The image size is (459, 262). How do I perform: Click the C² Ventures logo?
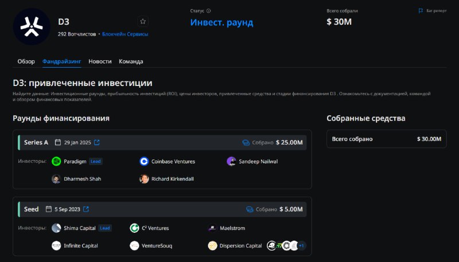tap(134, 228)
